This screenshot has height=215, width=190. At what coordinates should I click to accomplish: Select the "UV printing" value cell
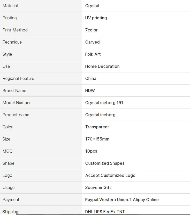tap(96, 18)
